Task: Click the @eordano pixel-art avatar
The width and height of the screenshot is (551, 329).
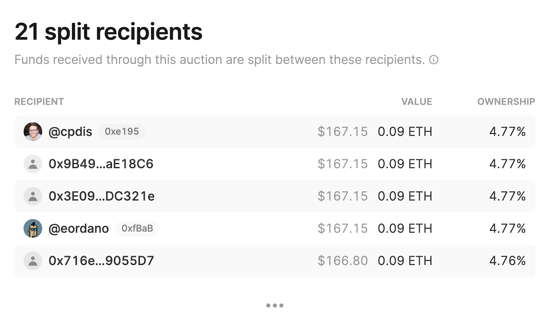Action: (33, 228)
